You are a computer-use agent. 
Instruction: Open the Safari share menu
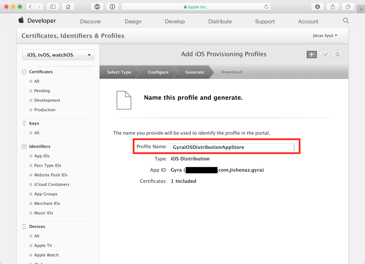click(332, 7)
